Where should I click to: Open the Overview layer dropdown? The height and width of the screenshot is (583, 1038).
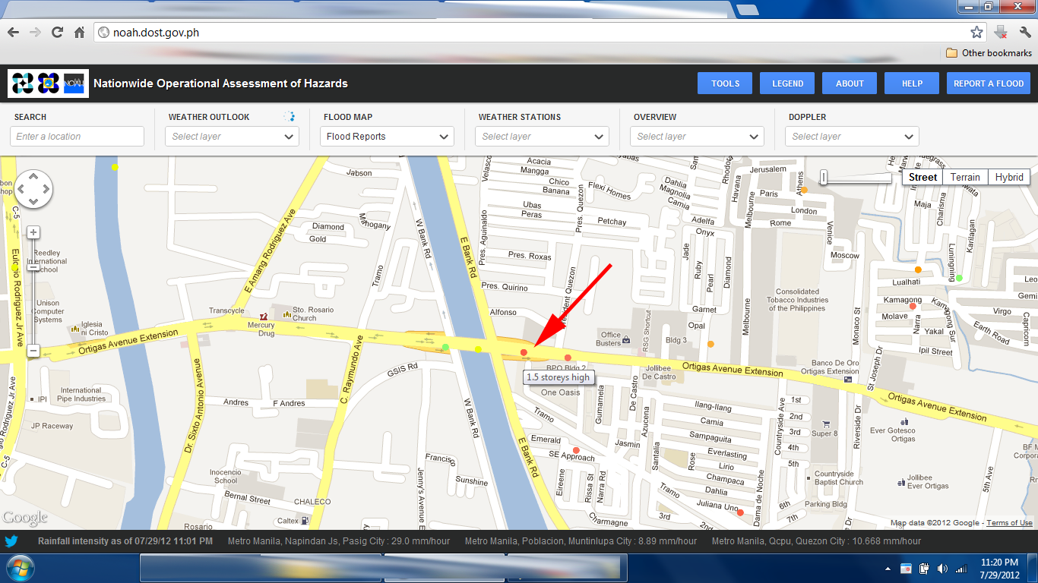point(697,137)
